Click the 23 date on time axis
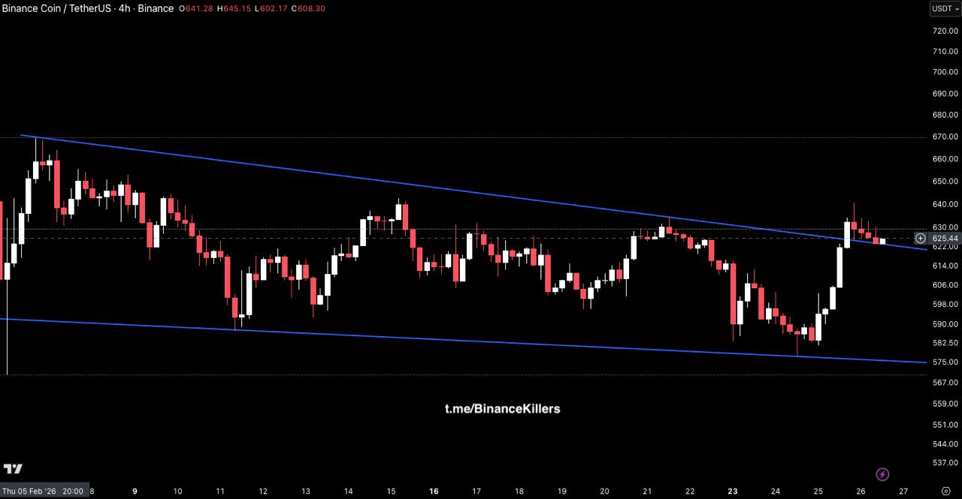 pos(733,491)
